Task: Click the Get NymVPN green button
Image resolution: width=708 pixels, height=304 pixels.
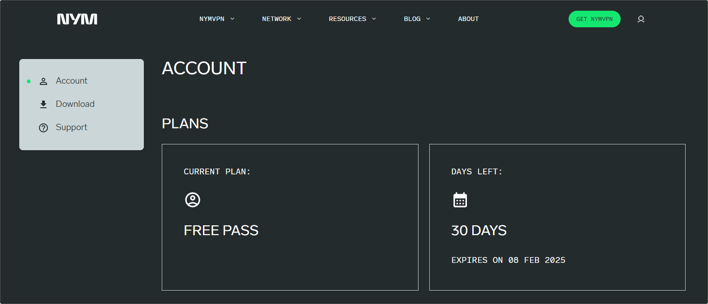Action: click(x=595, y=19)
